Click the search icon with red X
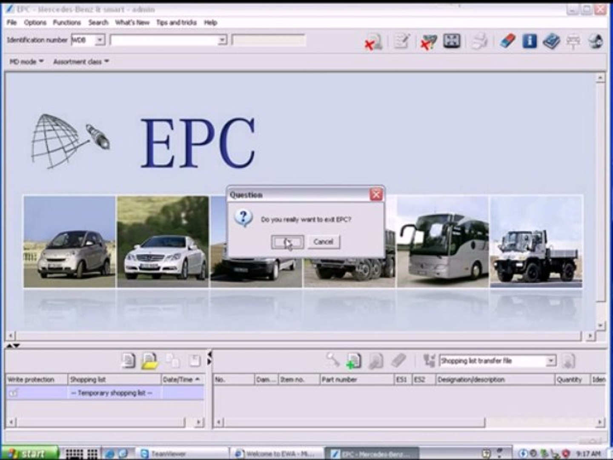Screen dimensions: 613x460 [x=373, y=41]
